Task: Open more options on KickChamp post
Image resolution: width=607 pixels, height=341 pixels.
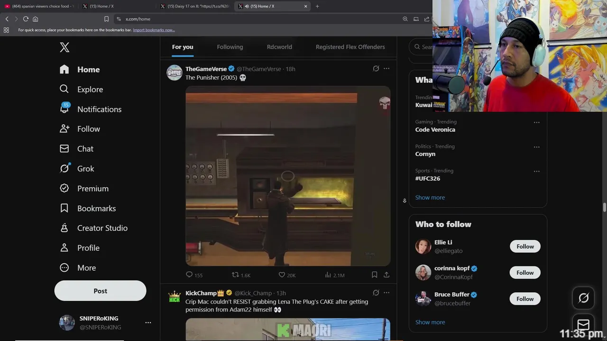Action: tap(386, 293)
